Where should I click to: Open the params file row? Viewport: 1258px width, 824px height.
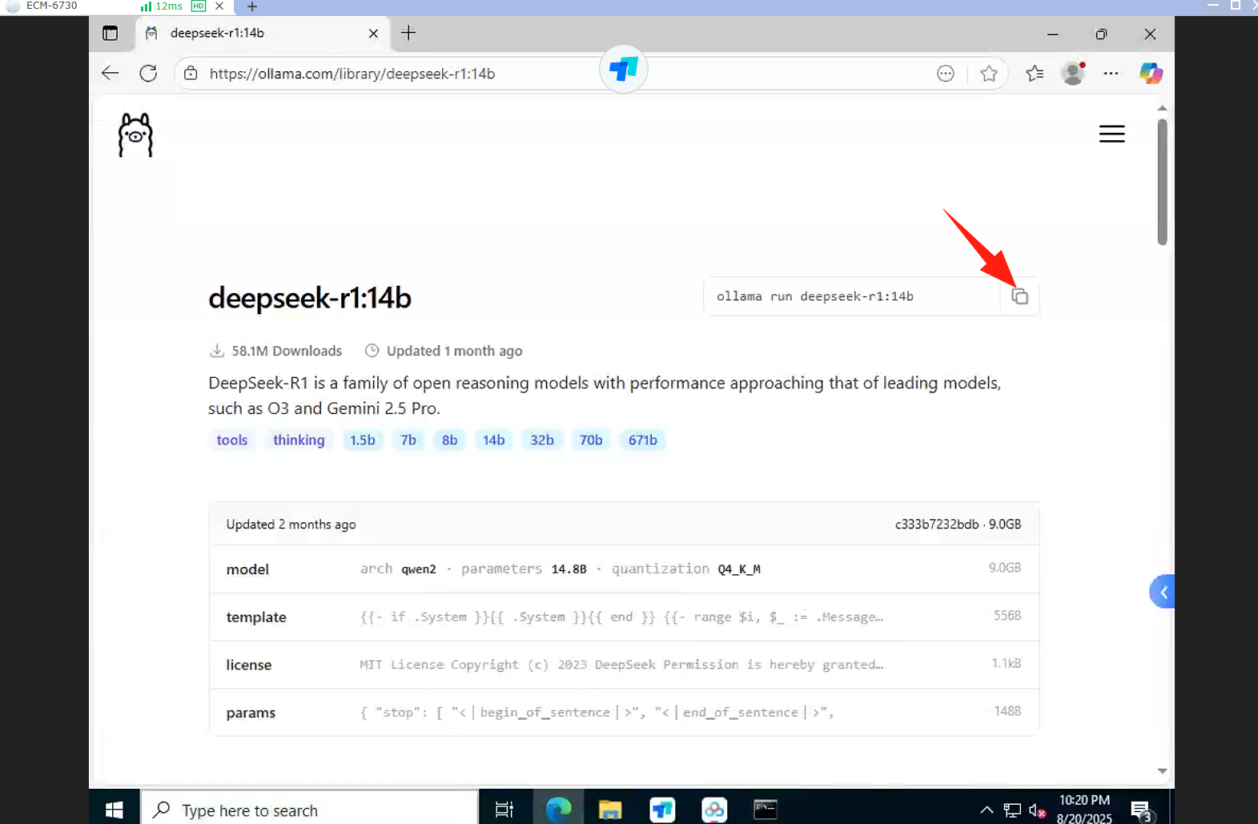click(624, 712)
